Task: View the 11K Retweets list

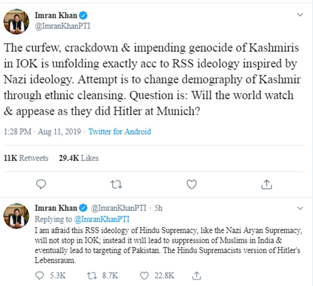Action: pyautogui.click(x=26, y=158)
